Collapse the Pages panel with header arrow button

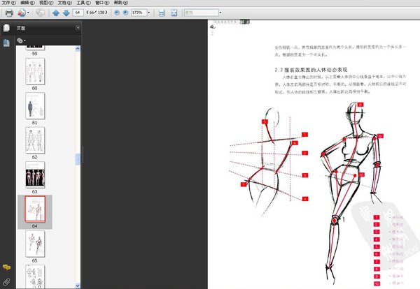(78, 27)
